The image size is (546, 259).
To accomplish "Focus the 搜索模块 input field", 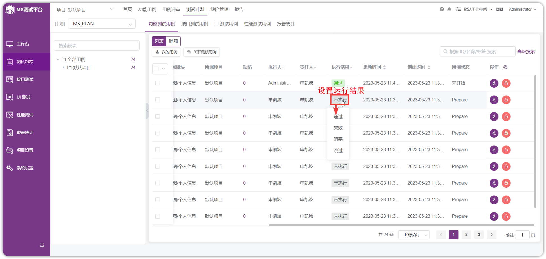I will pyautogui.click(x=97, y=46).
